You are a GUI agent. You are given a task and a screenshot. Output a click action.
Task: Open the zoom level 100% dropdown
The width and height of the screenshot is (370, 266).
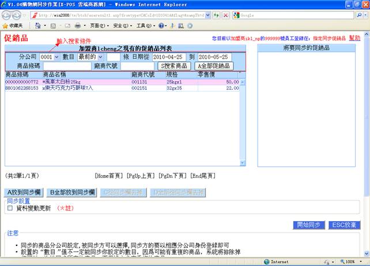click(352, 261)
